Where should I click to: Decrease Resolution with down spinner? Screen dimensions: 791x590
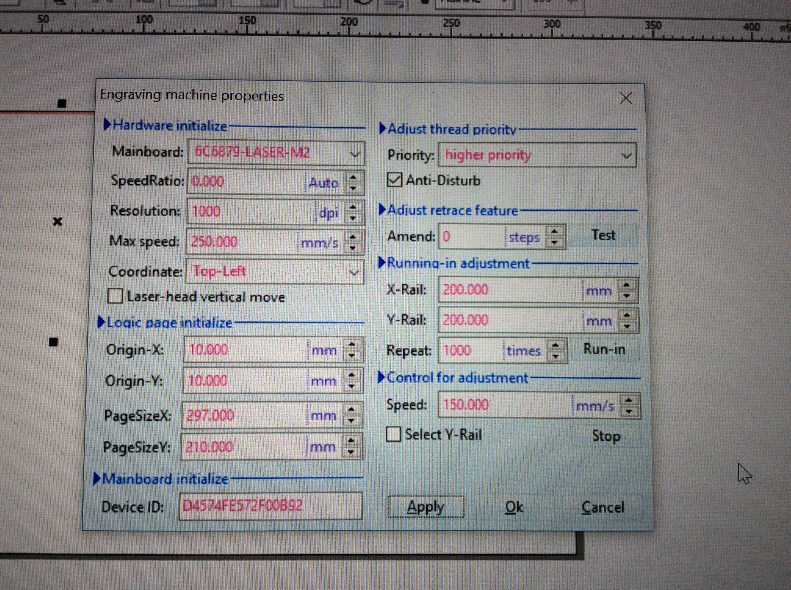tap(353, 218)
